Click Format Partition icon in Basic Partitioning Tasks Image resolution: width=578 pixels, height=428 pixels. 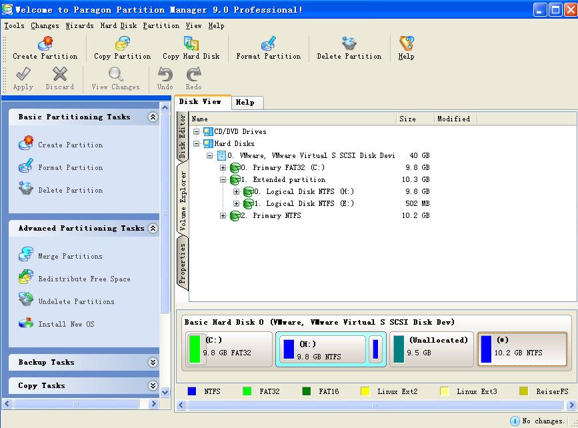(x=26, y=166)
